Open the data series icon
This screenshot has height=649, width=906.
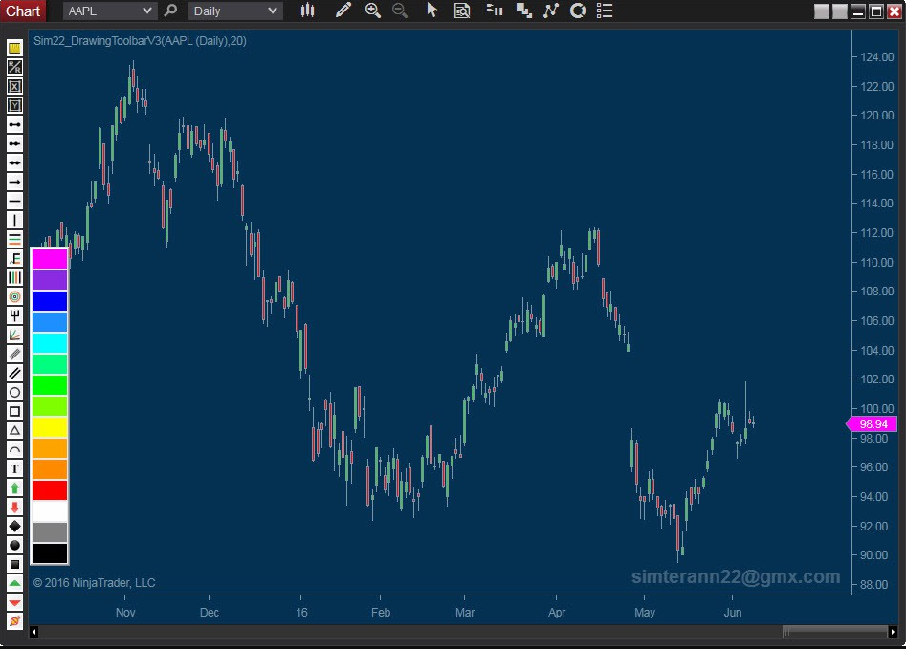[x=524, y=11]
